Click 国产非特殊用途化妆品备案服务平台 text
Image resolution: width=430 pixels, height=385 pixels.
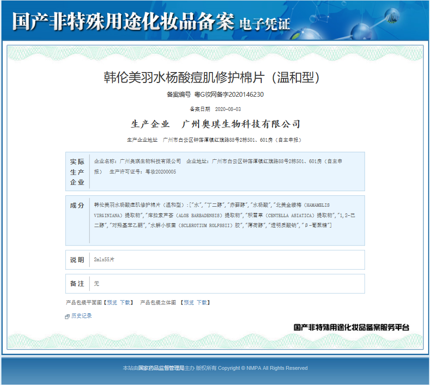[351, 327]
